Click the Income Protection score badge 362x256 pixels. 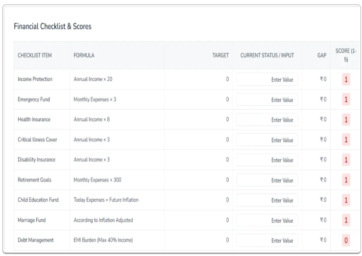(346, 79)
